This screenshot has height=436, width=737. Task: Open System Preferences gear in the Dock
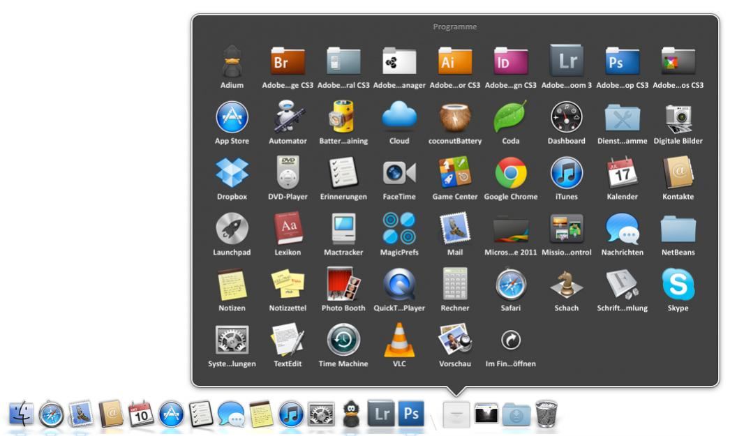coord(321,414)
